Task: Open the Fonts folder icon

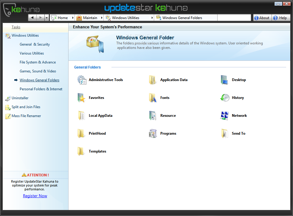Action: (x=153, y=98)
